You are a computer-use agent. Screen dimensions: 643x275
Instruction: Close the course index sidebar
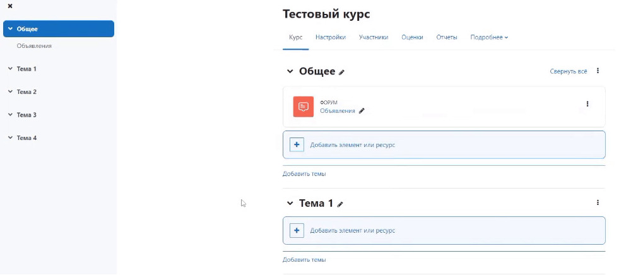pyautogui.click(x=10, y=6)
